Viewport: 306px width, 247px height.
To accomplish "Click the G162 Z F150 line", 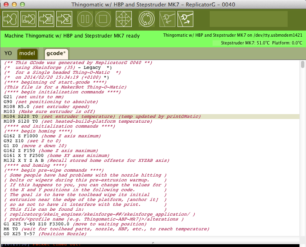I will click(51, 151).
